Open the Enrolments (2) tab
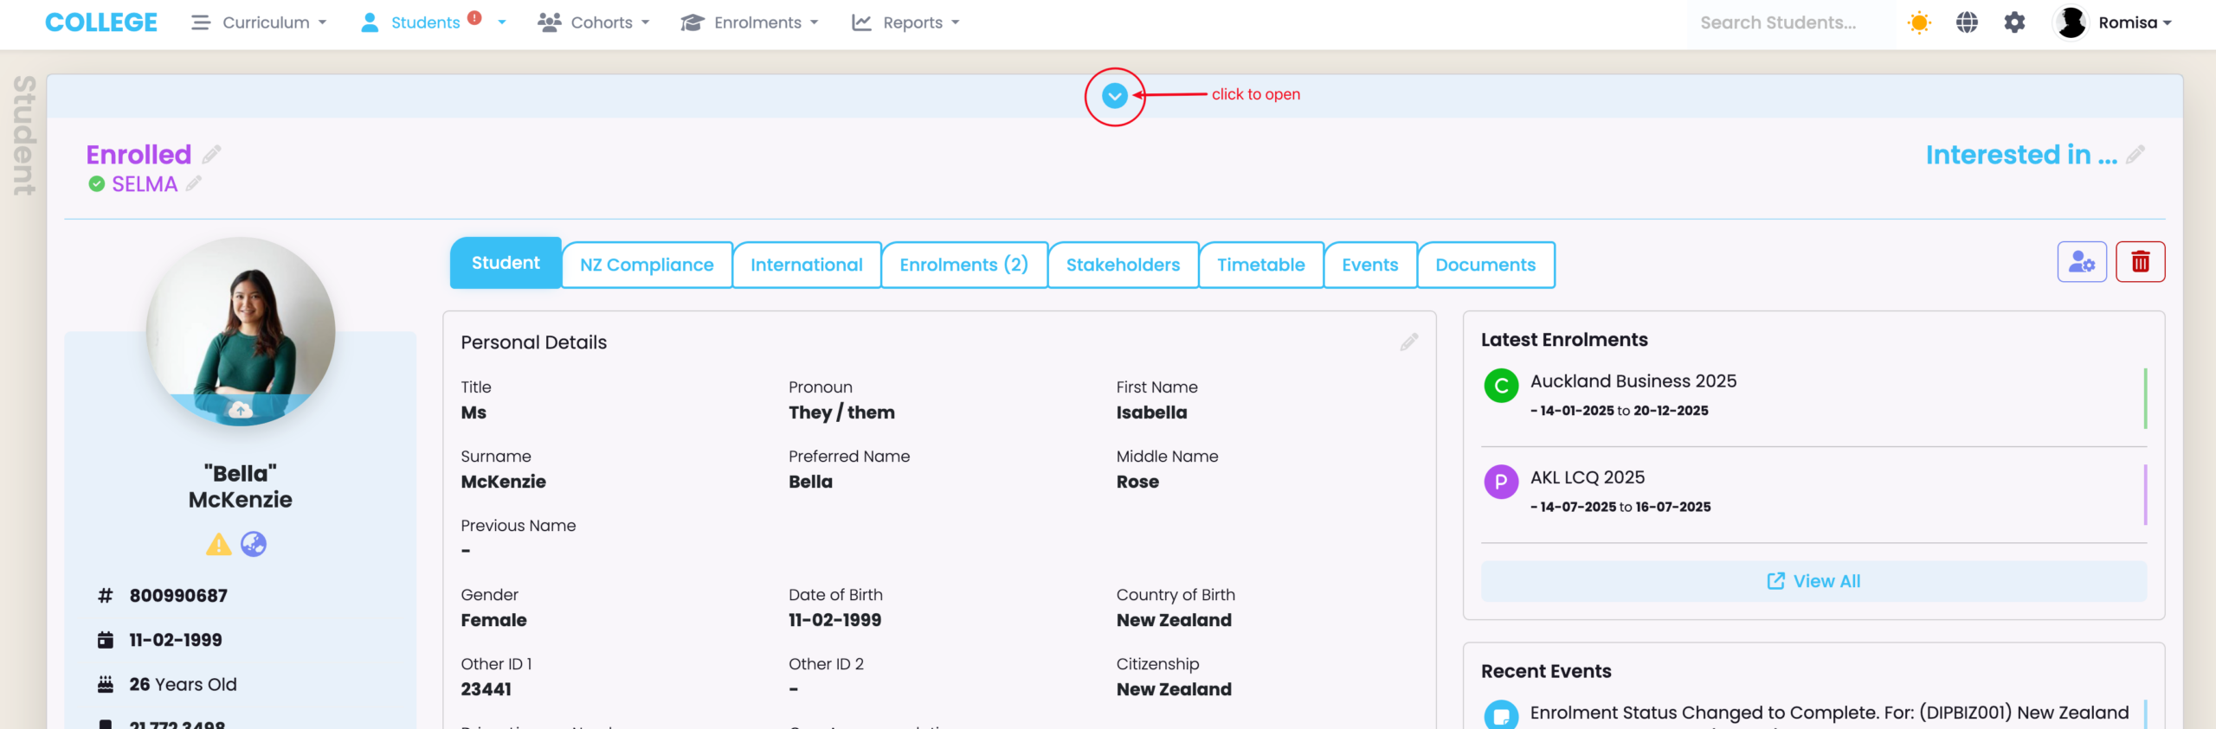This screenshot has width=2216, height=729. [x=963, y=265]
